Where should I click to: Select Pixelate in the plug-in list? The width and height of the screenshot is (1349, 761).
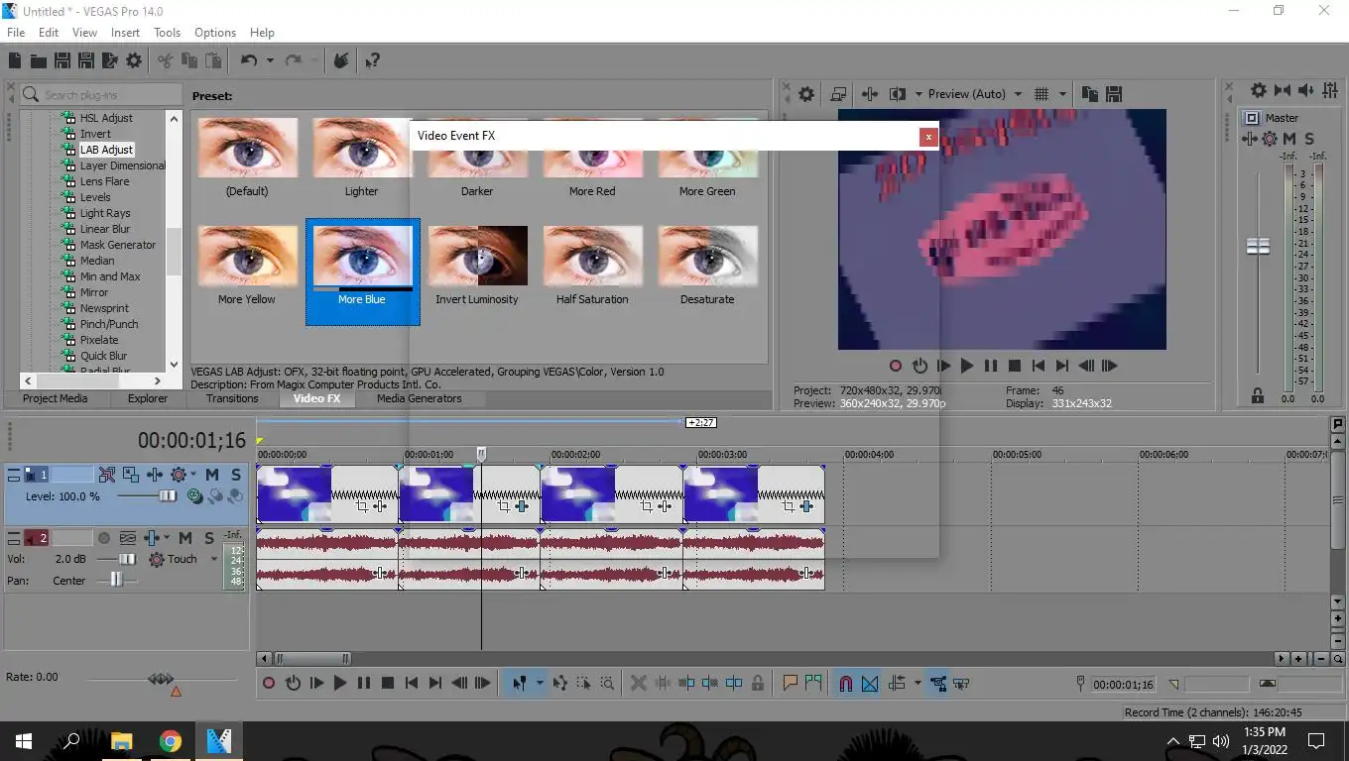coord(99,340)
